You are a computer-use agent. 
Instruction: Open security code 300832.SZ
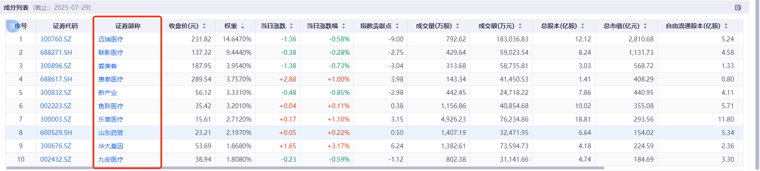click(x=56, y=93)
